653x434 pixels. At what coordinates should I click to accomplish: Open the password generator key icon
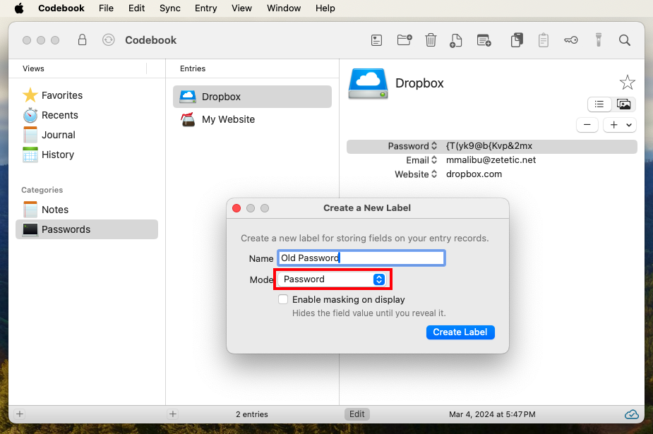tap(570, 40)
